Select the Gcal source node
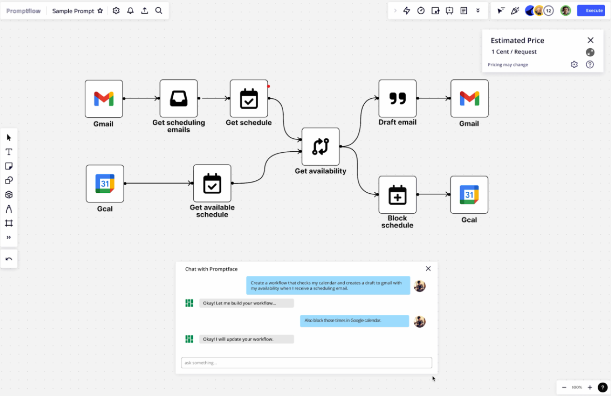611x396 pixels. [x=105, y=184]
